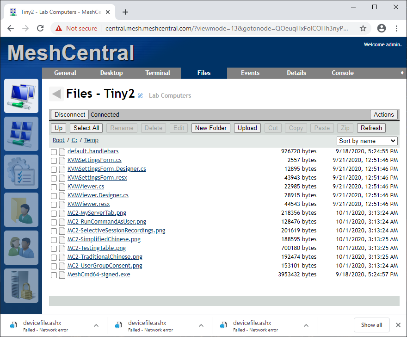Open MC2-RunCommandAsUser.png file link

(x=107, y=222)
